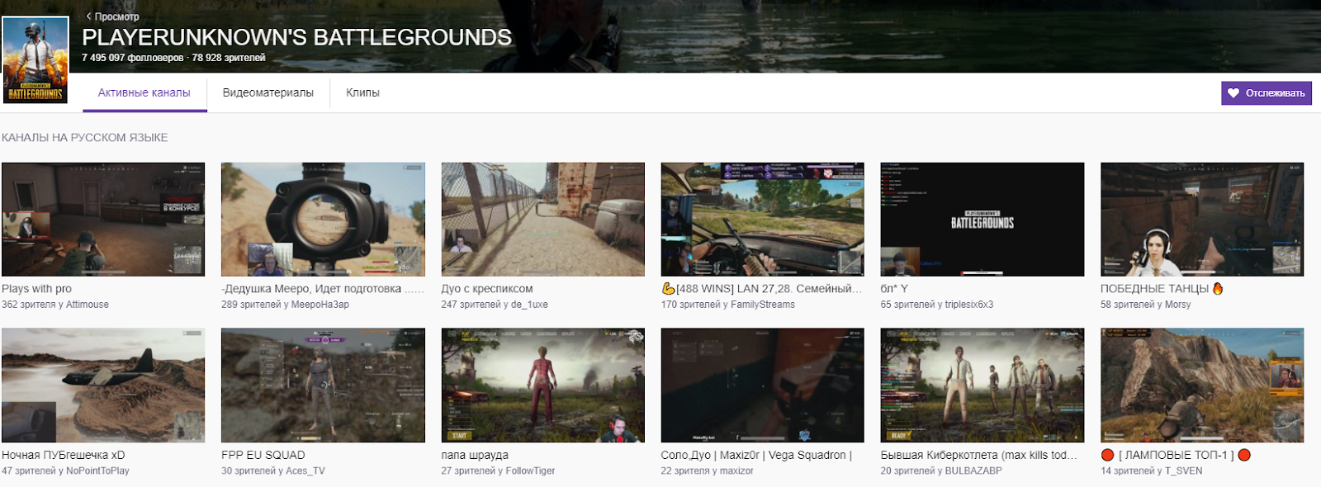Click the heart icon in Отслеживать button
1321x487 pixels.
click(1233, 93)
